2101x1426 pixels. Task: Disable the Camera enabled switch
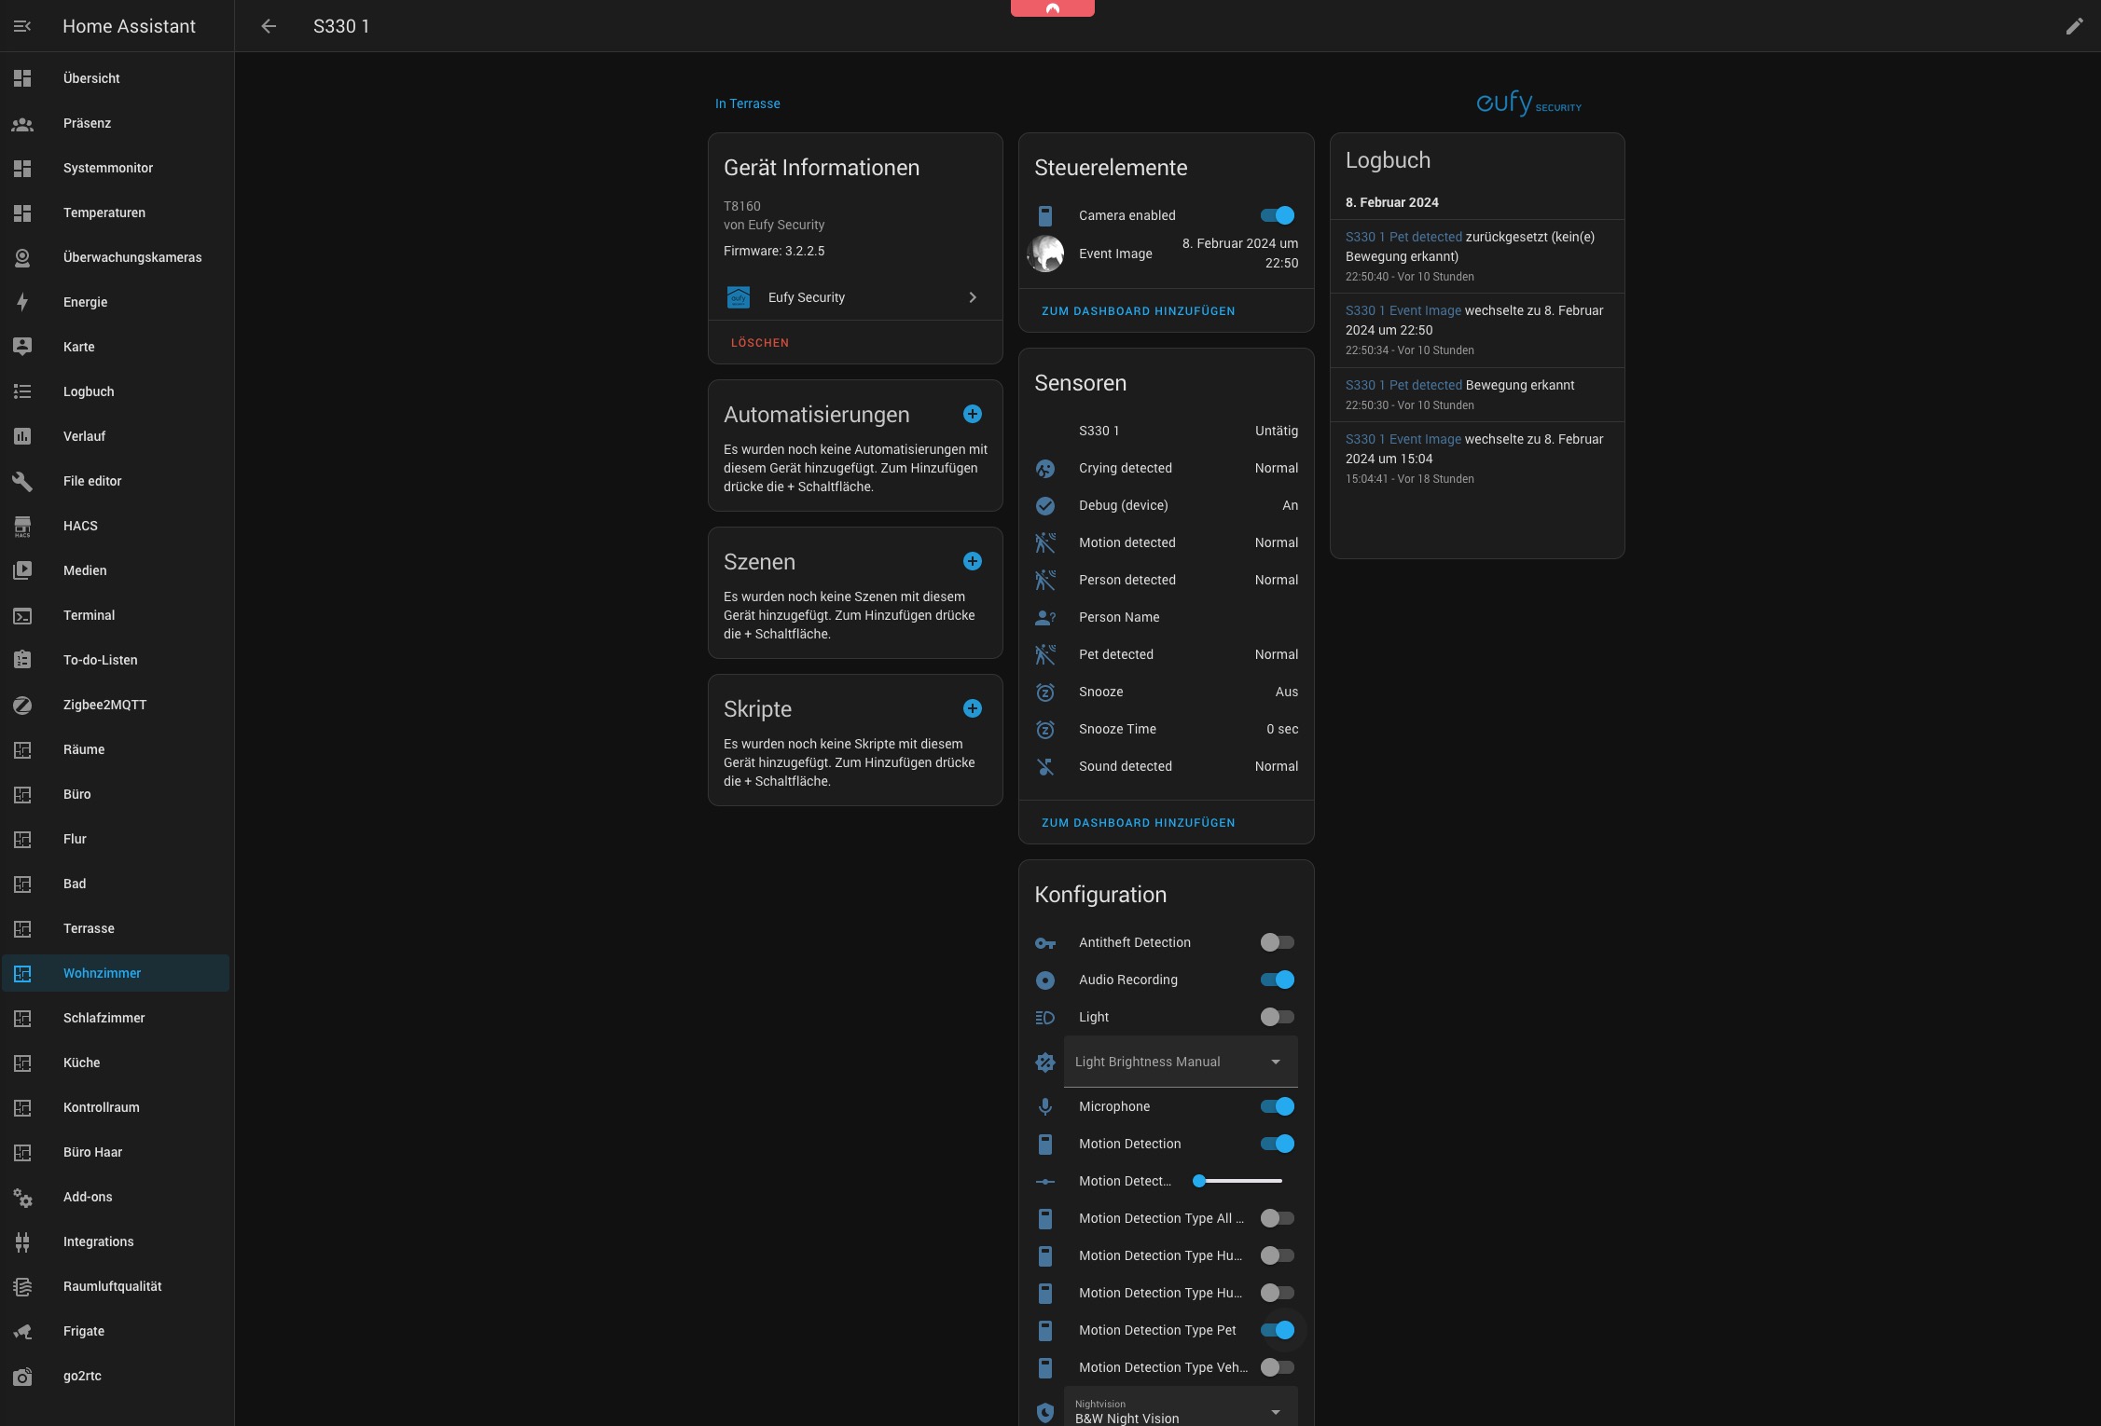click(x=1277, y=215)
